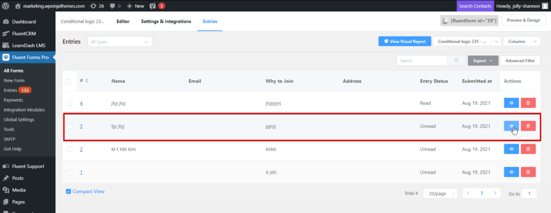
Task: Expand the Columns arrow dropdown
Action: pos(535,41)
